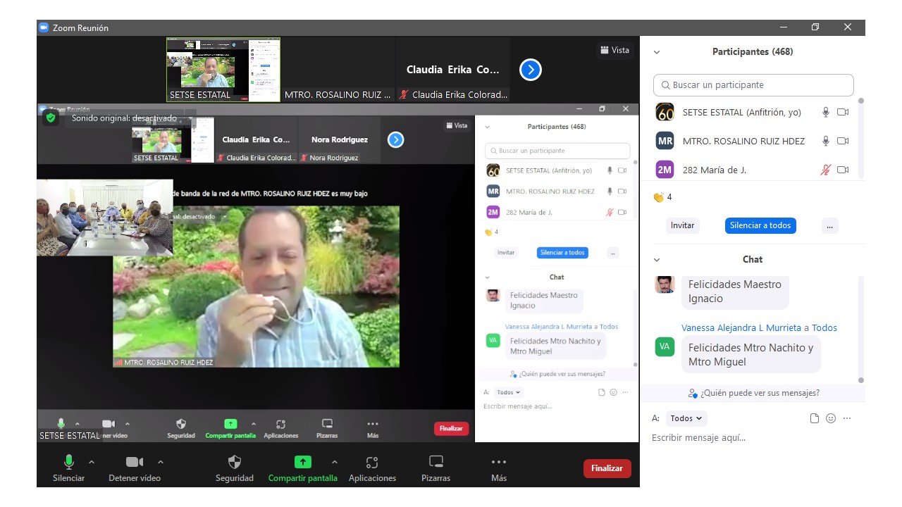Click Aplicaciones icon in inner shared toolbar
902x507 pixels.
[280, 424]
